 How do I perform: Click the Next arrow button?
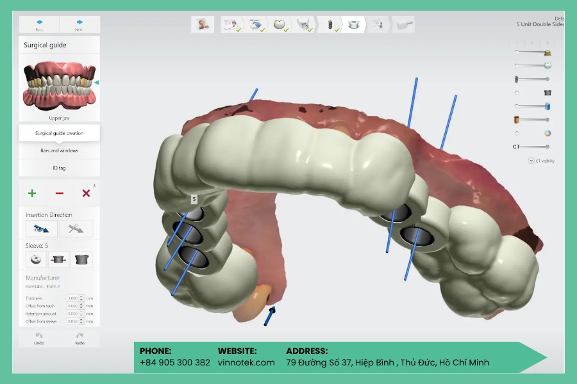click(x=79, y=24)
